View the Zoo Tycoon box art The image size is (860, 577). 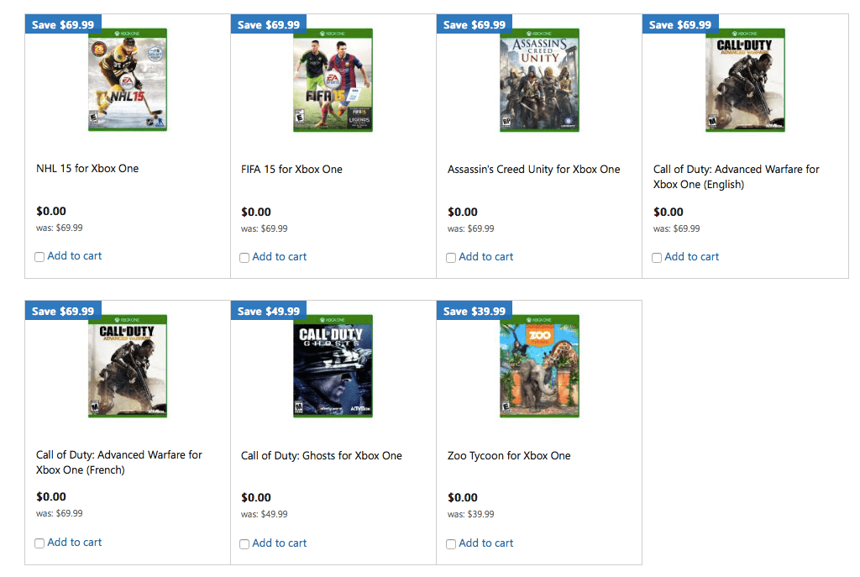[x=538, y=366]
